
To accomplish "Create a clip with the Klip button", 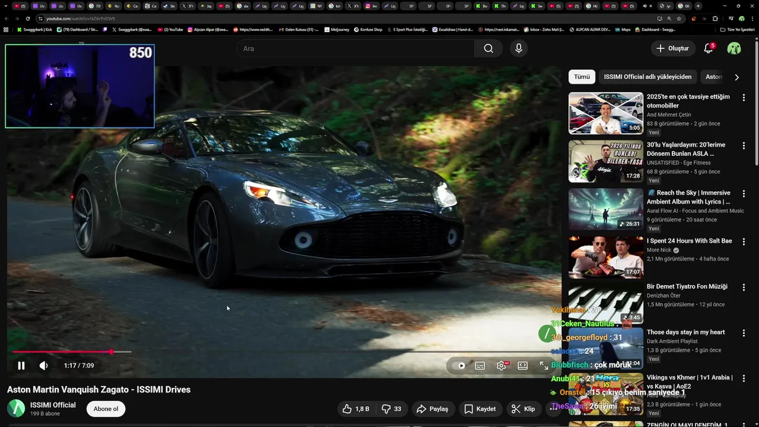I will [x=523, y=409].
